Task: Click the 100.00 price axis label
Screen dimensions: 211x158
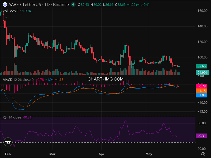Action: (202, 57)
